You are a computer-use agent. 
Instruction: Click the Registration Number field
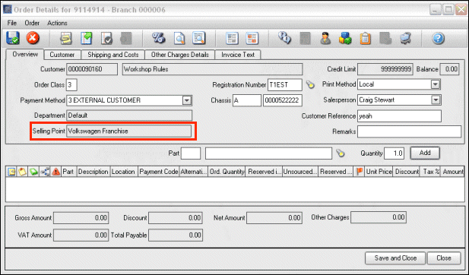tap(285, 85)
